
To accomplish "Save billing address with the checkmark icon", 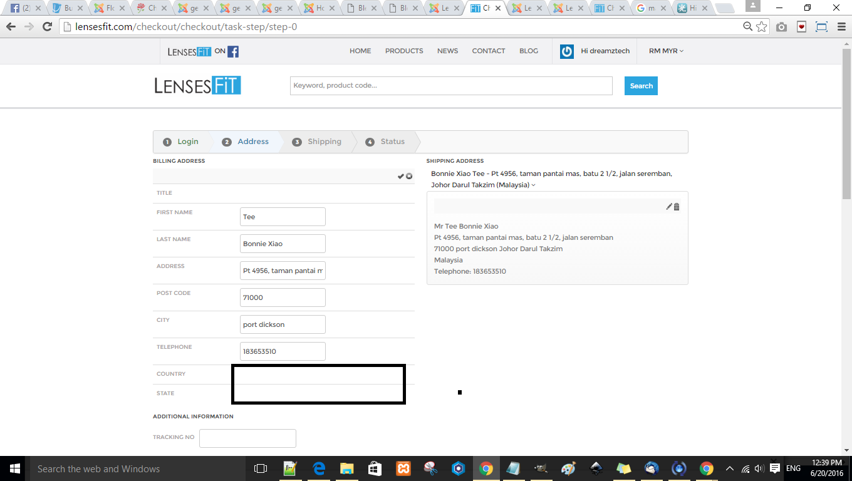I will pos(401,176).
